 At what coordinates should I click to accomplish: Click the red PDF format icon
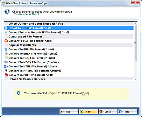6,75
